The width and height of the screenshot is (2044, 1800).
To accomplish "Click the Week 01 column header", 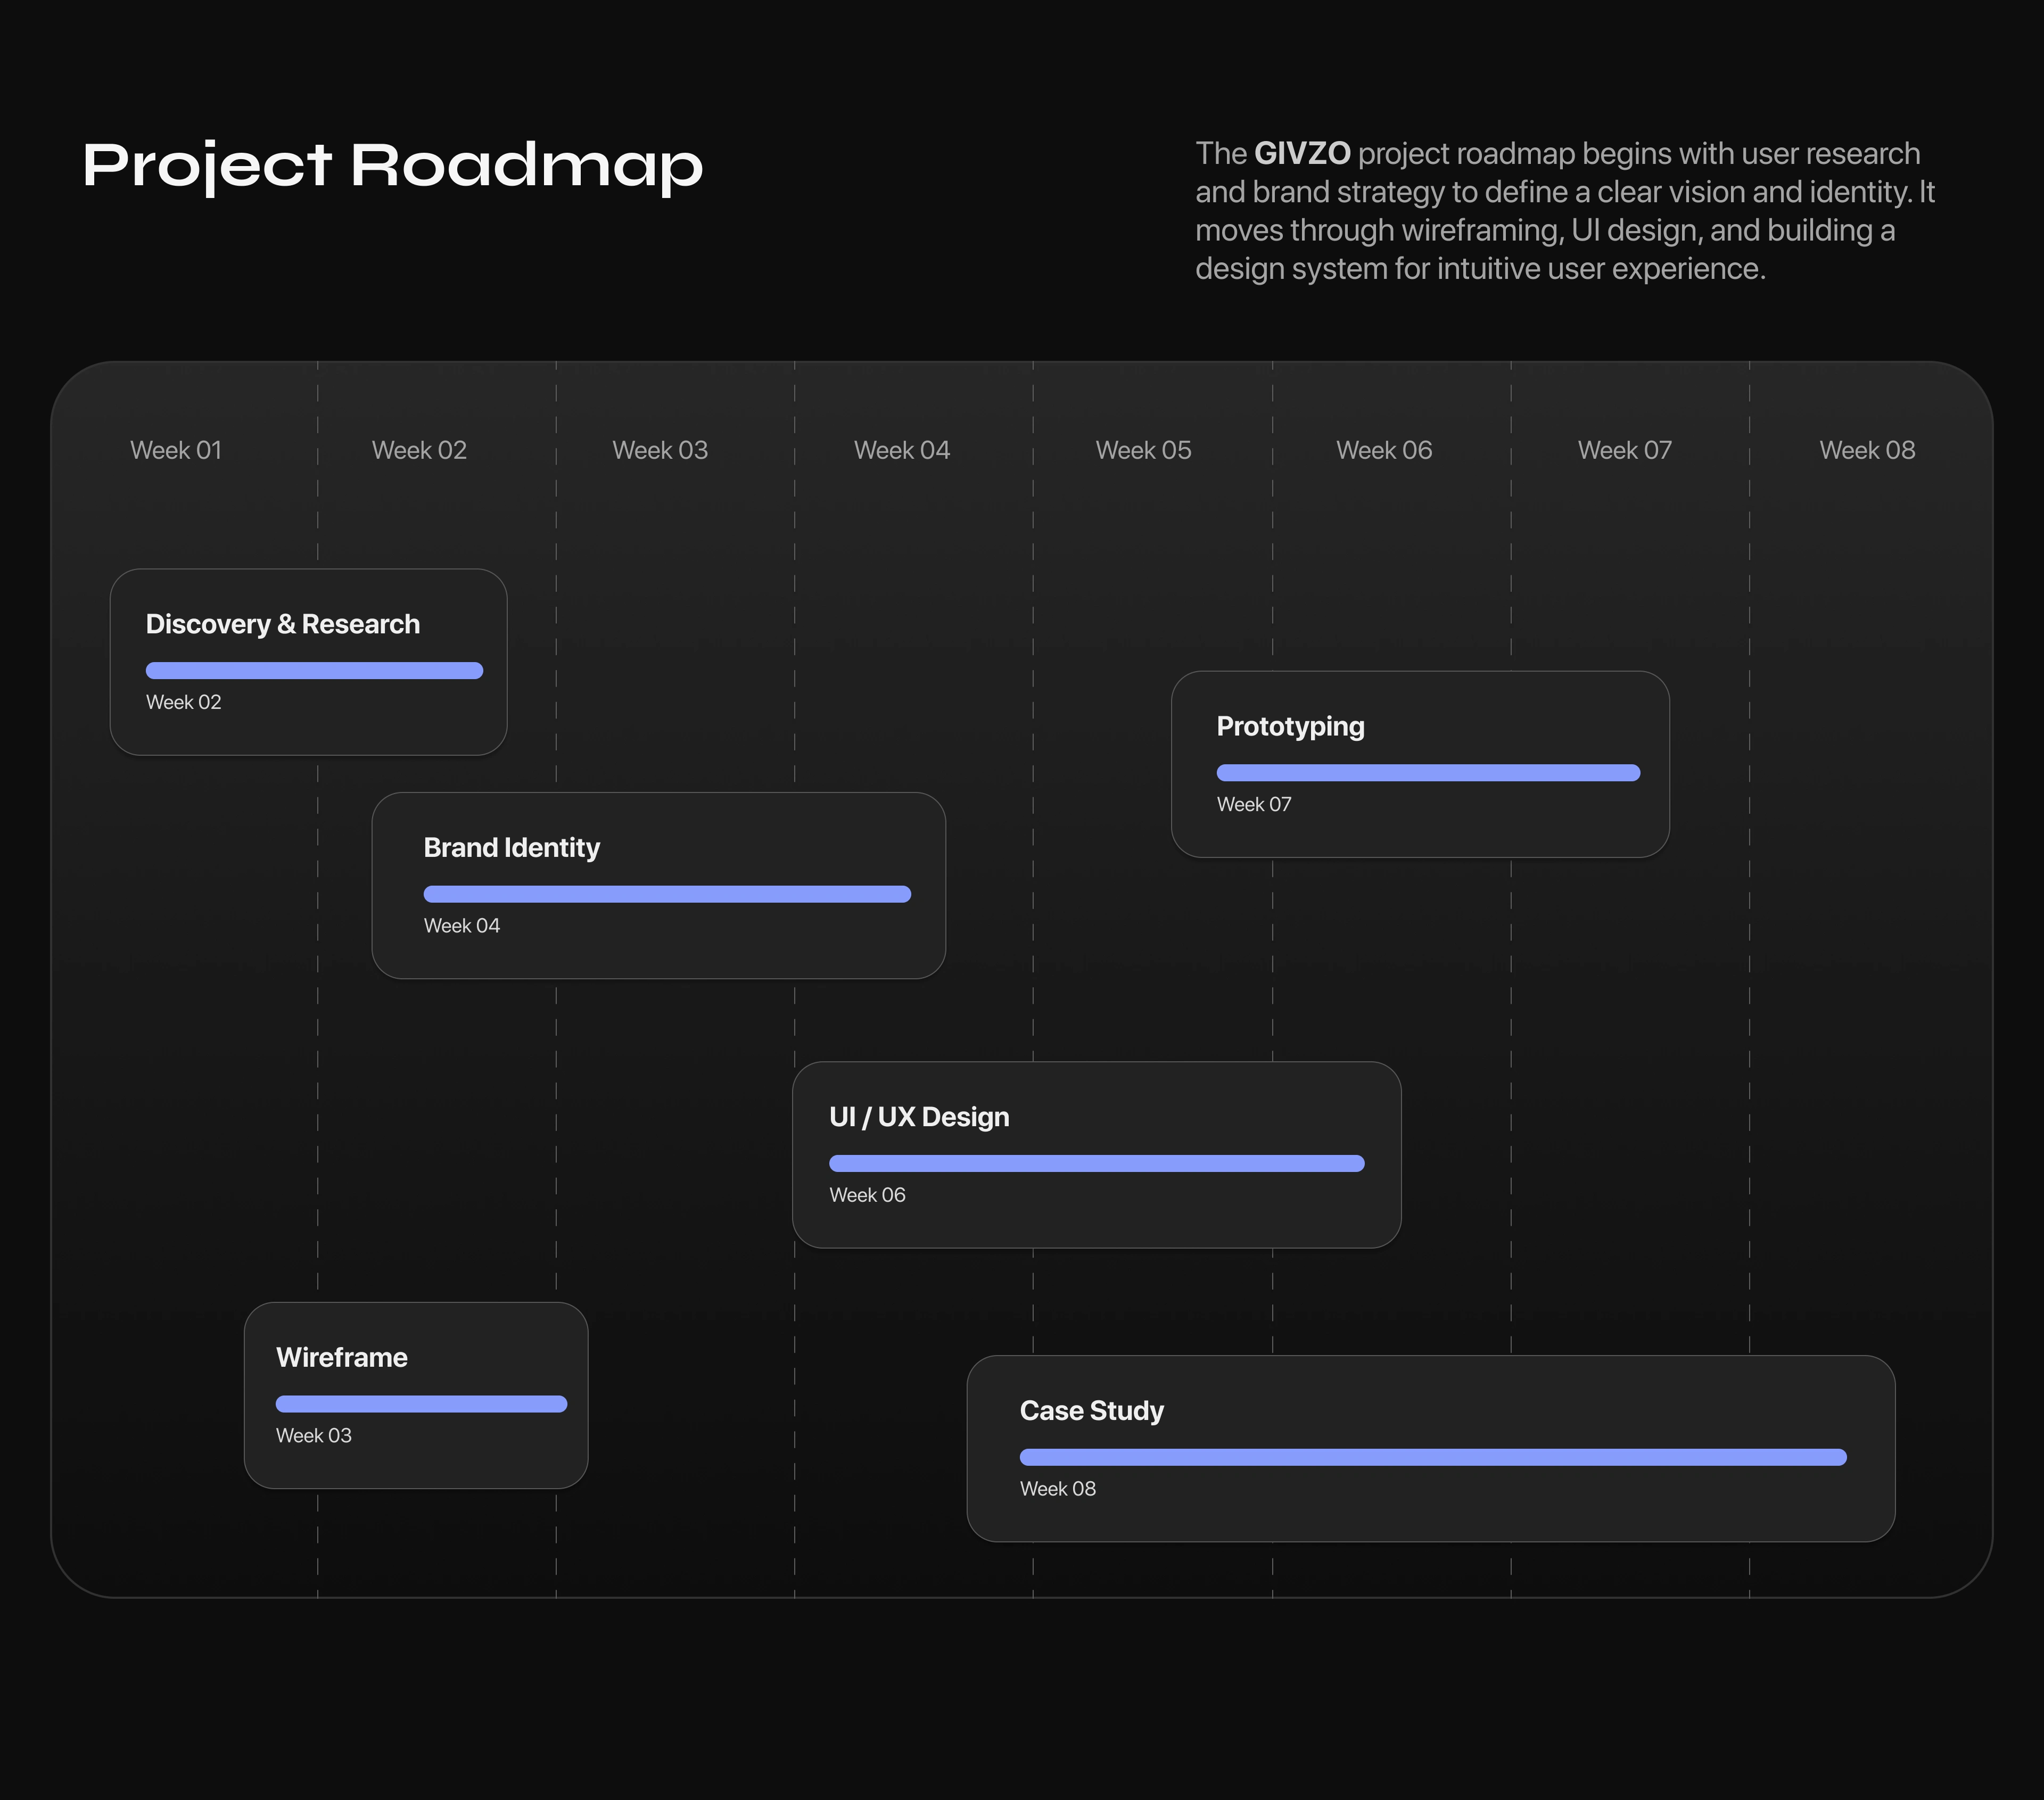I will [176, 450].
